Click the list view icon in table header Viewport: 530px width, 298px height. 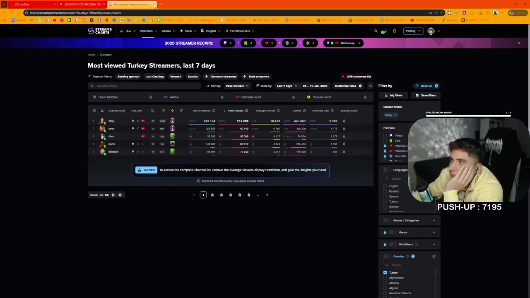click(94, 111)
